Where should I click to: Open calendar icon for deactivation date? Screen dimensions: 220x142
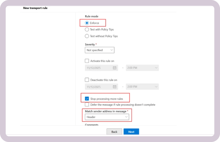tap(115, 87)
